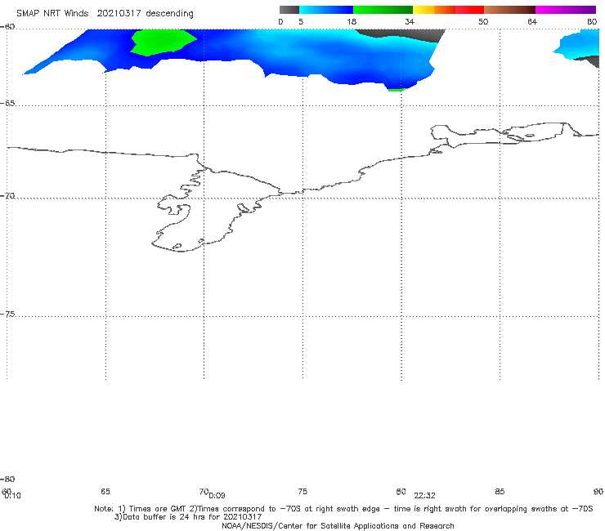Pick the gray segment of the color bar
This screenshot has height=531, width=605.
(x=289, y=10)
